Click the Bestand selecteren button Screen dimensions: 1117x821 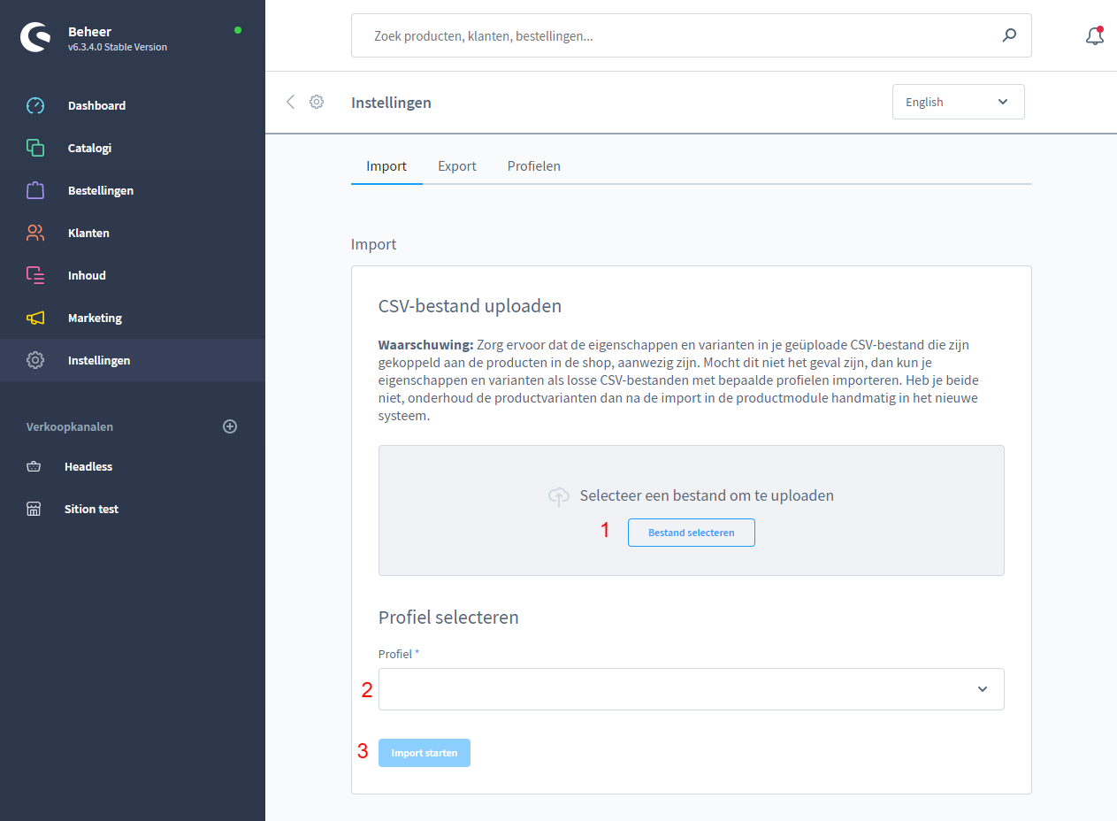click(691, 533)
